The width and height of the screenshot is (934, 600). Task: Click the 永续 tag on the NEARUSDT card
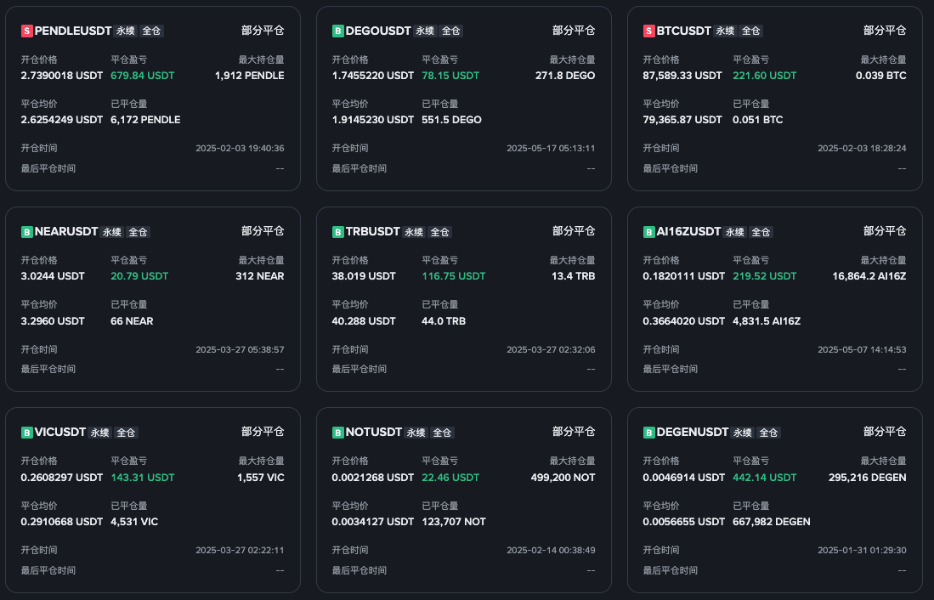click(112, 232)
